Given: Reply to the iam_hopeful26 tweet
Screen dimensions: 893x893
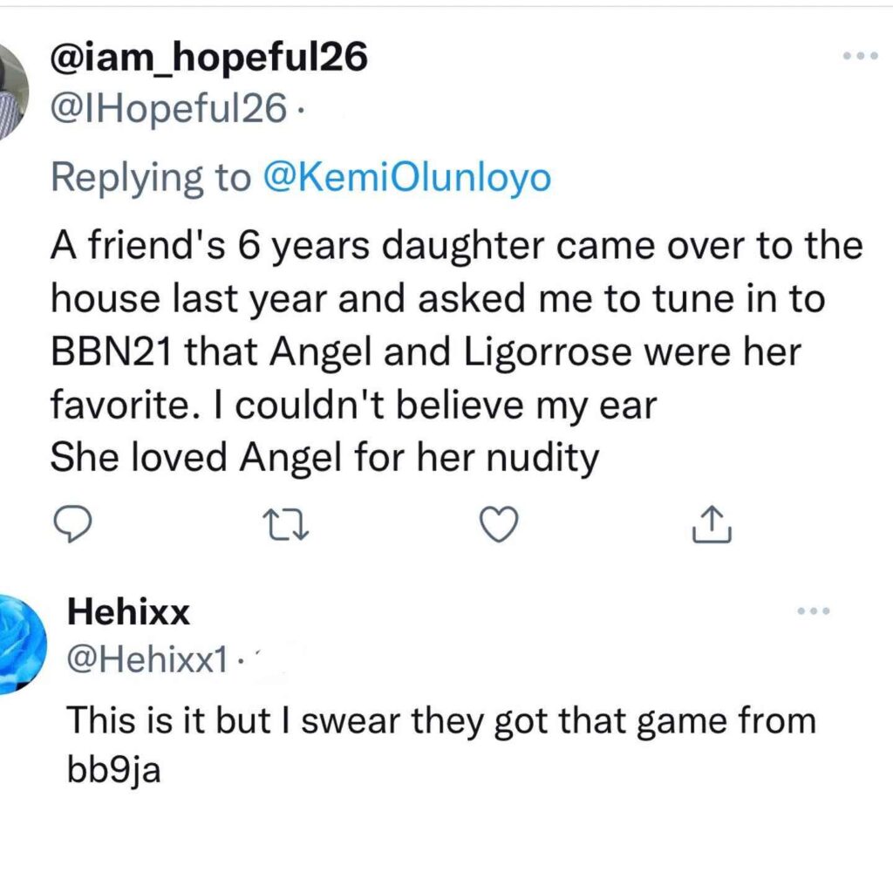Looking at the screenshot, I should pos(79,523).
